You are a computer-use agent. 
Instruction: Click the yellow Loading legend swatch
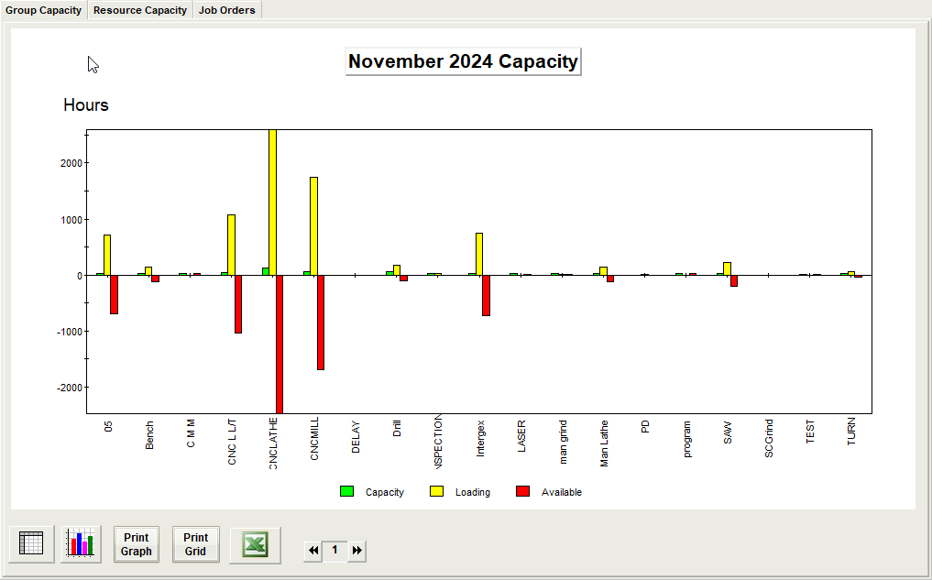(x=436, y=492)
